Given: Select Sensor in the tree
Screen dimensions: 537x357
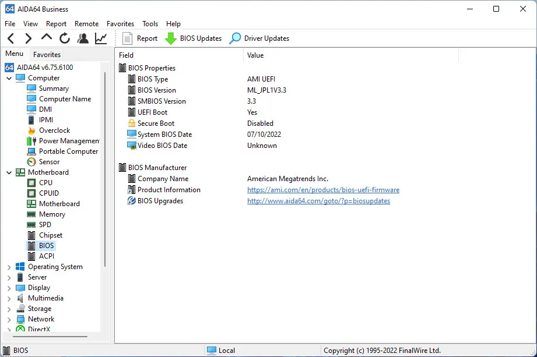Looking at the screenshot, I should point(49,162).
